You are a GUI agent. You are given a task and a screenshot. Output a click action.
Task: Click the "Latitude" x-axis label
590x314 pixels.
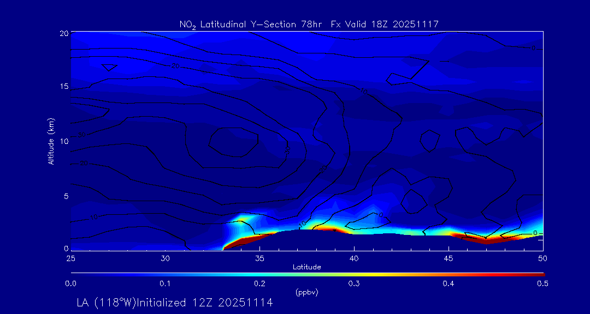click(x=307, y=267)
